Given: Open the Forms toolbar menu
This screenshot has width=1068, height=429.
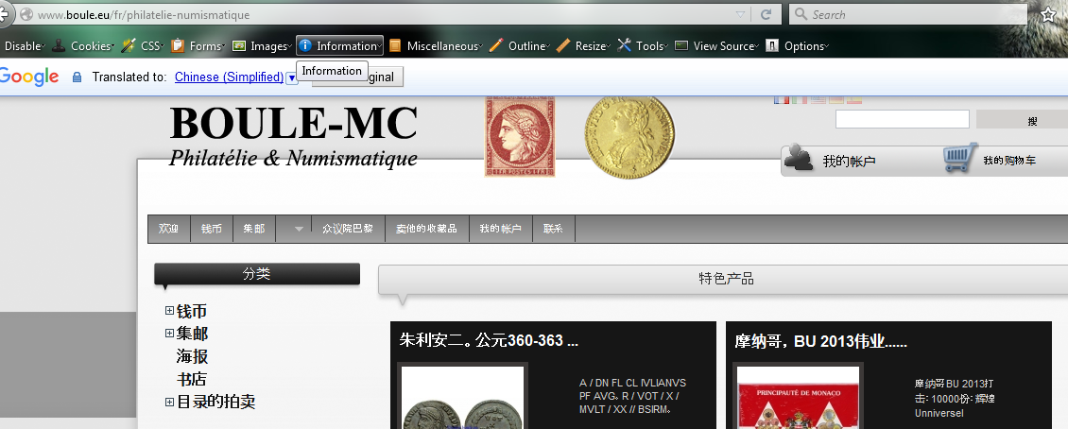Looking at the screenshot, I should coord(198,45).
